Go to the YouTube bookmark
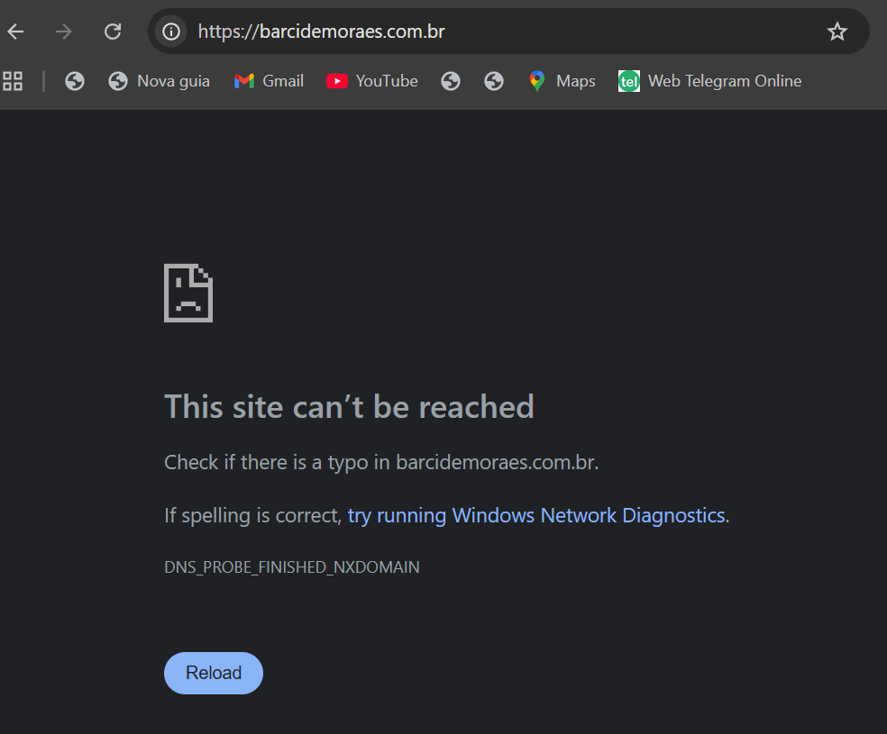This screenshot has height=734, width=887. point(372,81)
